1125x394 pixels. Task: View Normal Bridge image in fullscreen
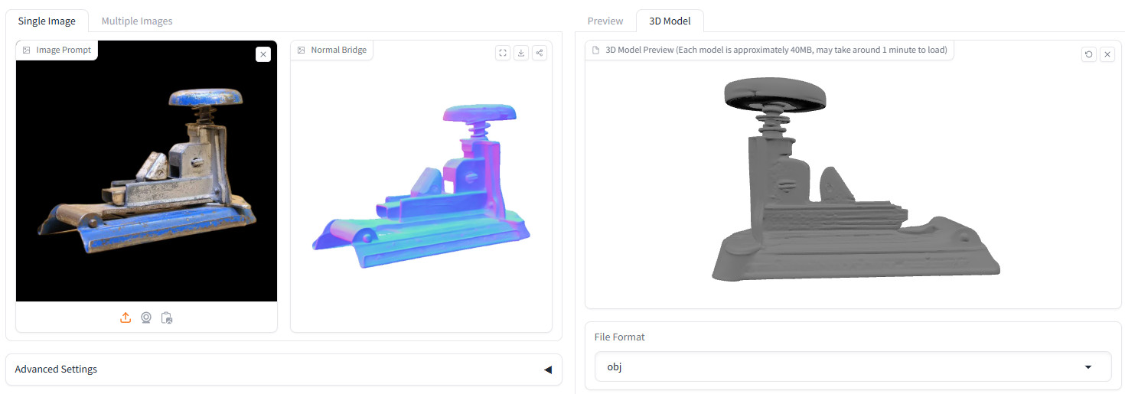click(x=503, y=53)
